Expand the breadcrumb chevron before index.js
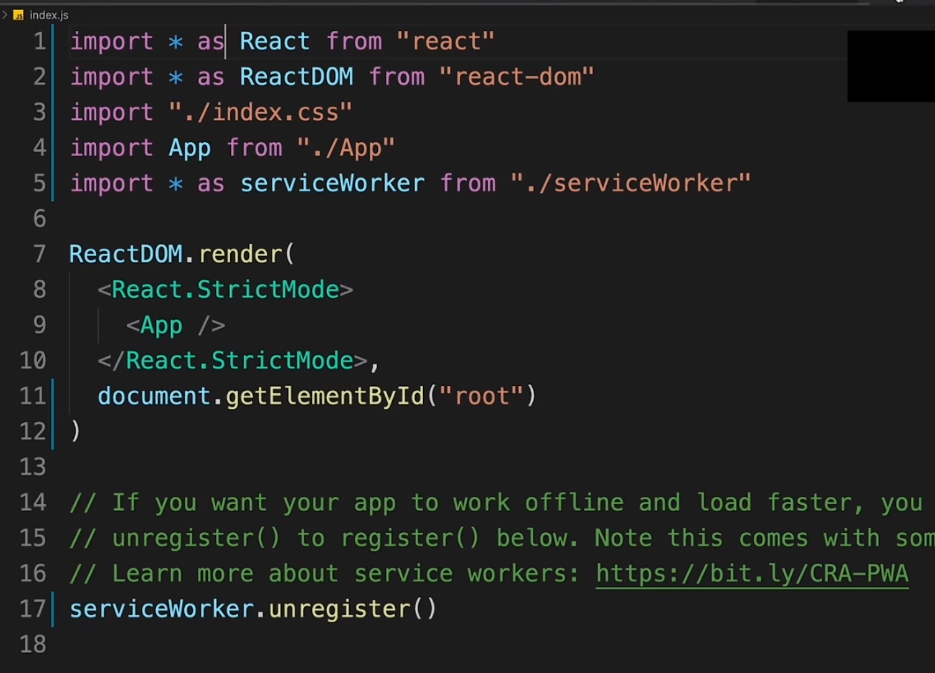This screenshot has height=673, width=935. pos(5,14)
